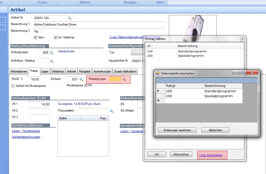Close the Eintrag wählen dialog
The width and height of the screenshot is (266, 174).
coord(242,39)
